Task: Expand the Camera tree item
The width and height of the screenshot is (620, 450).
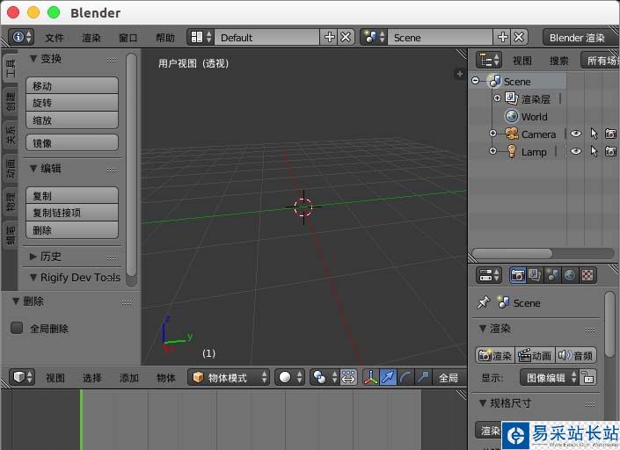Action: [x=493, y=134]
